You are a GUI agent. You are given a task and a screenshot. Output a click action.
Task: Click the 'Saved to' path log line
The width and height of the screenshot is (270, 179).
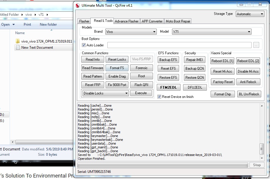pos(150,155)
